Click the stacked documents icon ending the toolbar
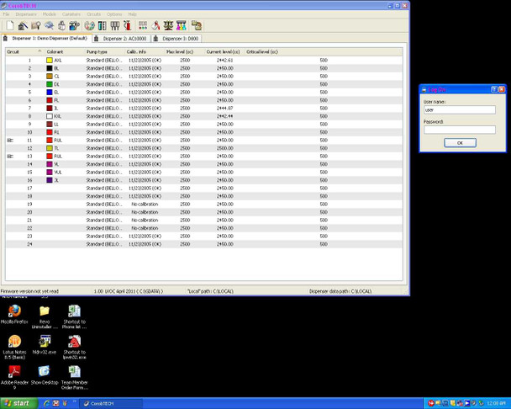 (x=197, y=25)
